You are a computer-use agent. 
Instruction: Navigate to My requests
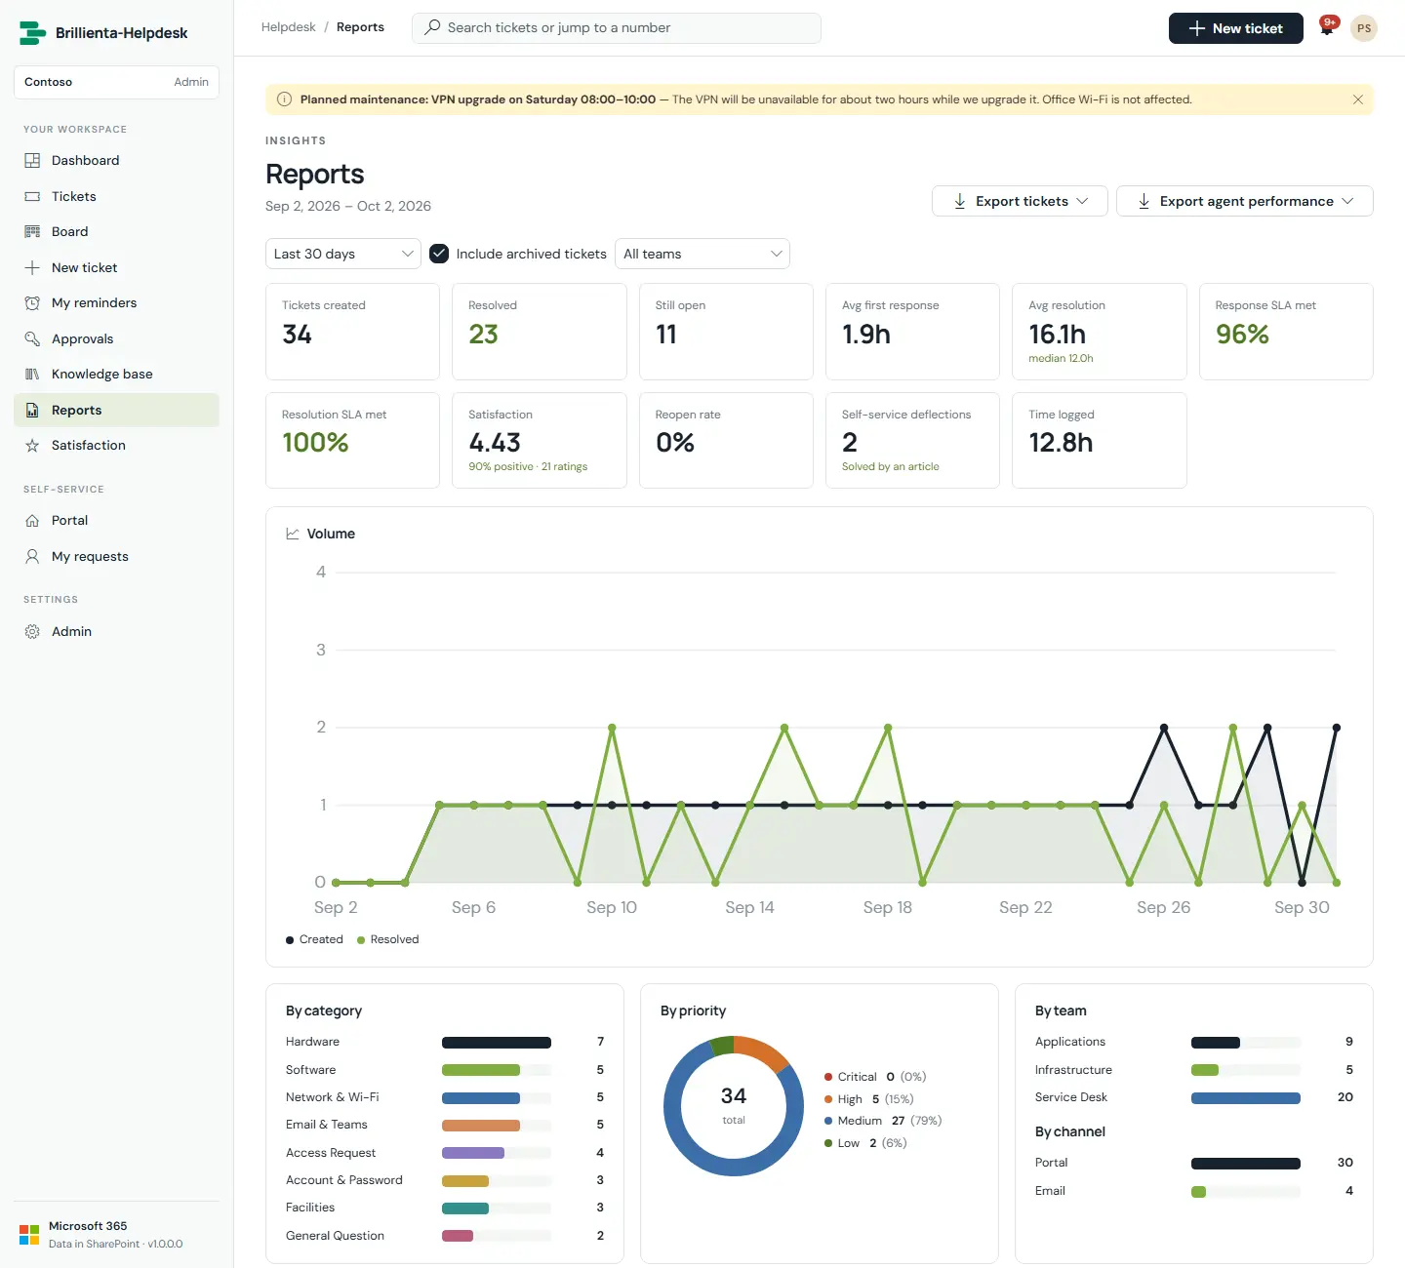point(116,557)
